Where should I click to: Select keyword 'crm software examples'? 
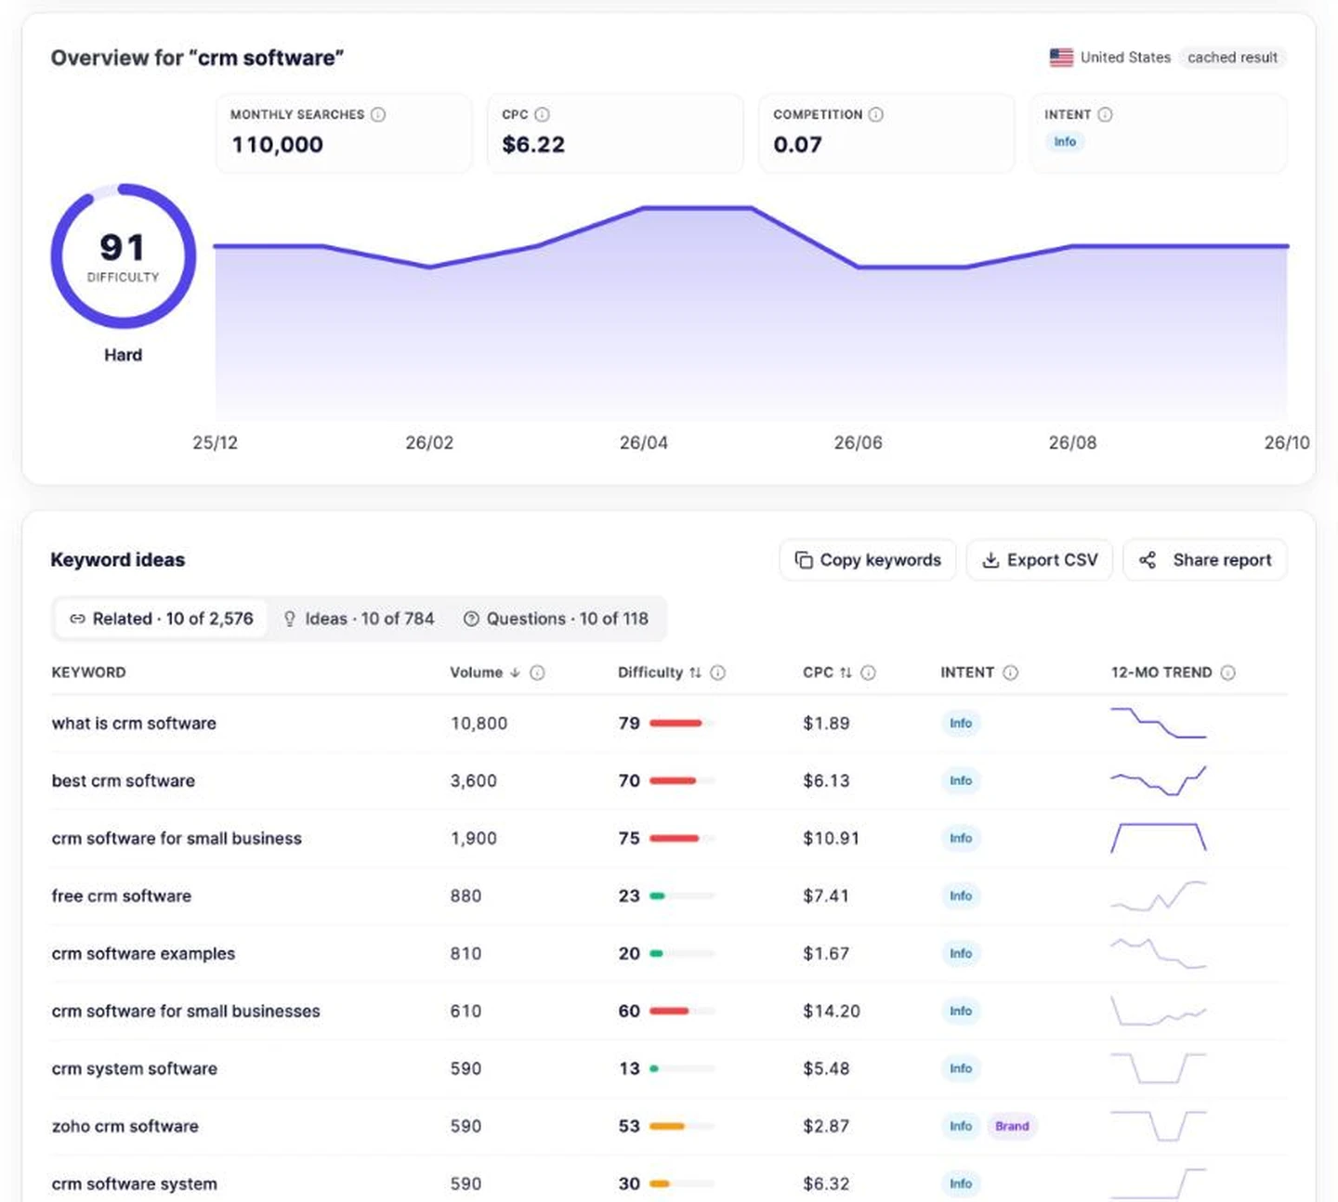point(143,954)
